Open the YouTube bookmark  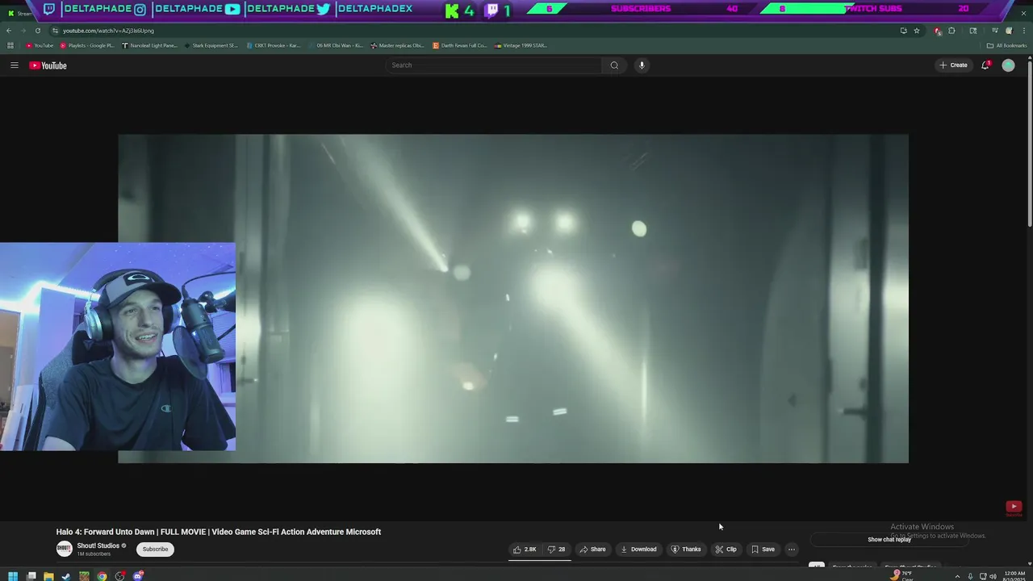tap(40, 45)
